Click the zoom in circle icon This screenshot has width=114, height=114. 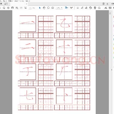pyautogui.click(x=53, y=8)
